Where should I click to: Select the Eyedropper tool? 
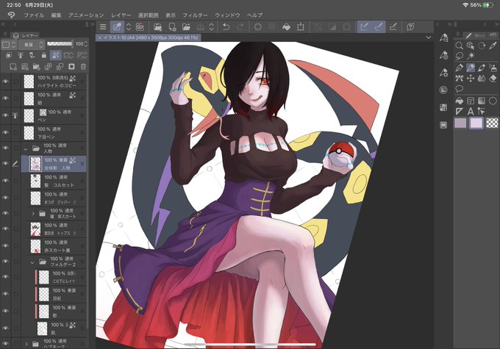click(493, 46)
